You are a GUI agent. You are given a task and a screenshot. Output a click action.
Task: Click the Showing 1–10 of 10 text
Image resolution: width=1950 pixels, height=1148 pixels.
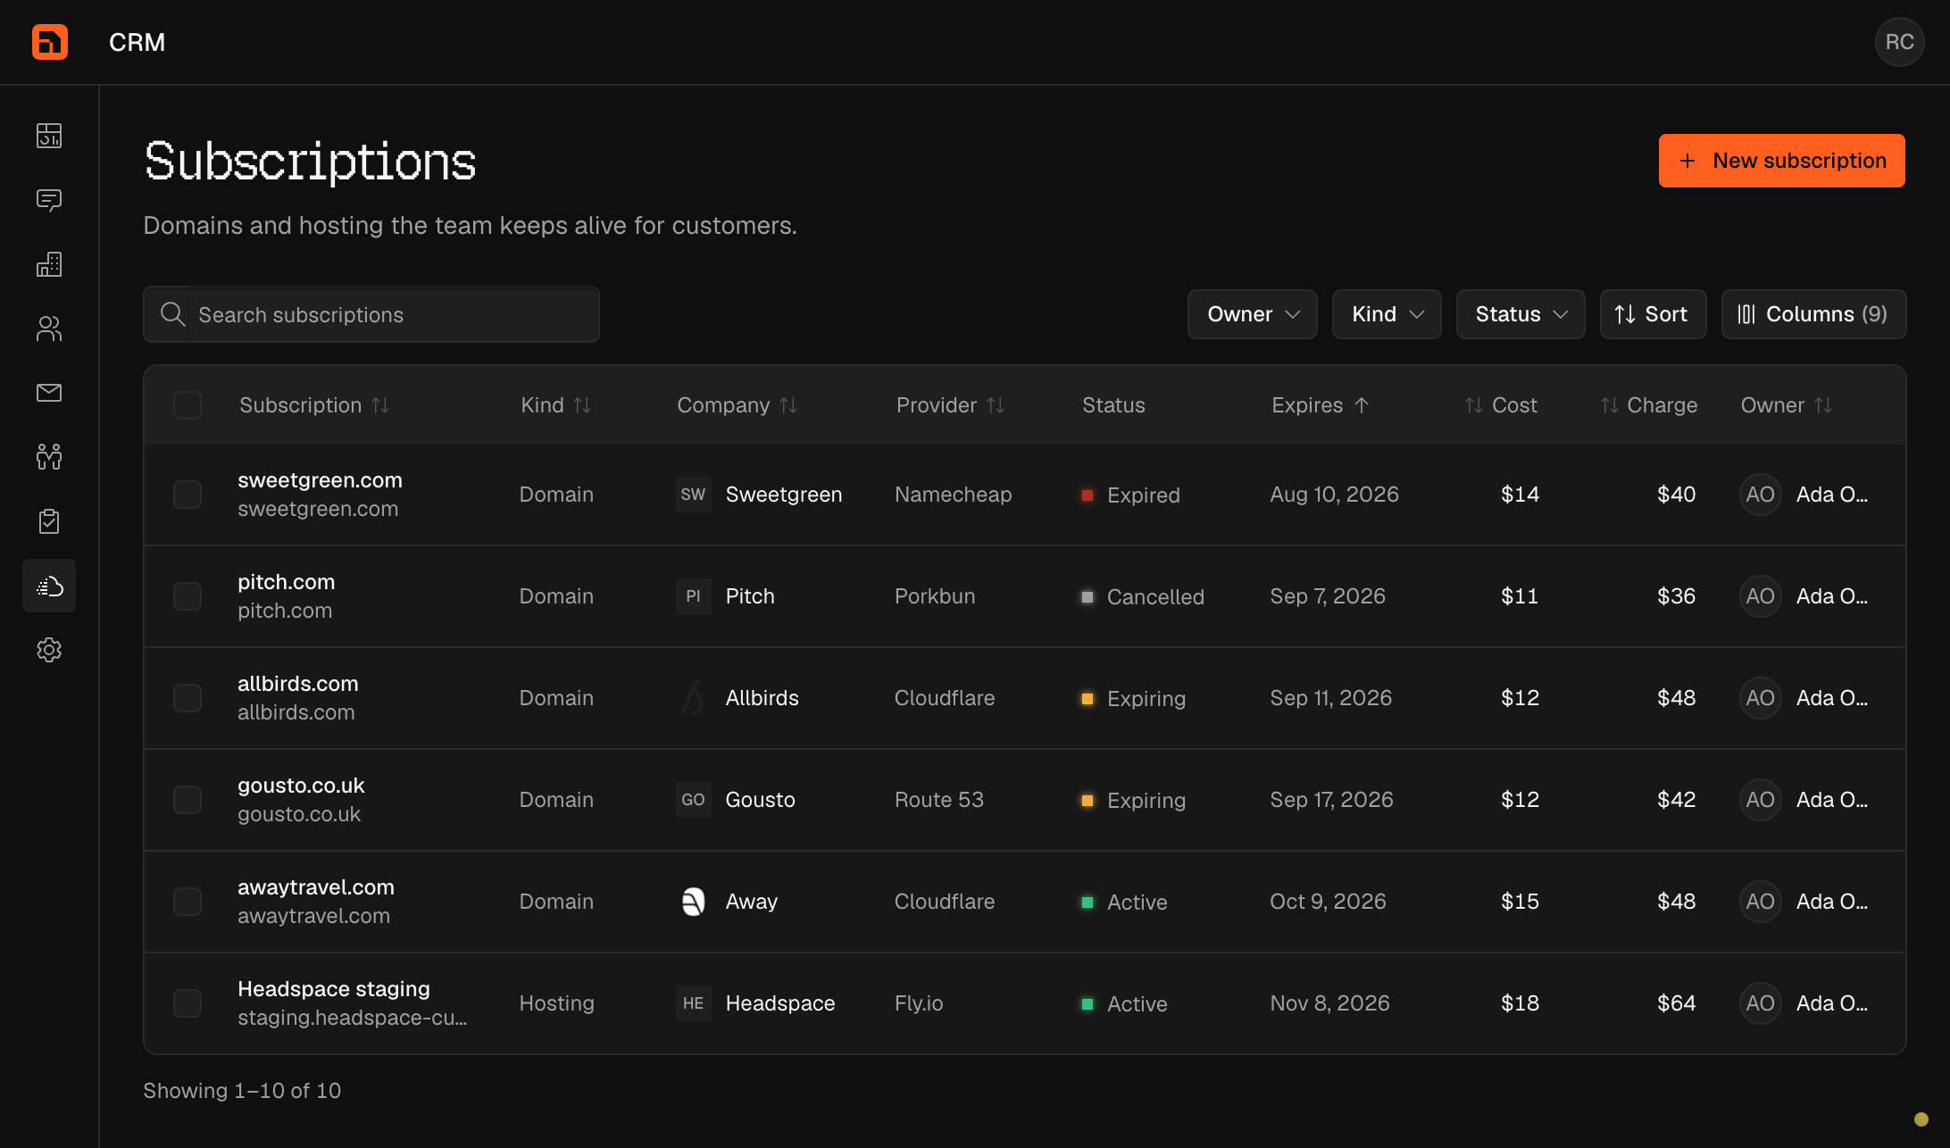(x=242, y=1091)
